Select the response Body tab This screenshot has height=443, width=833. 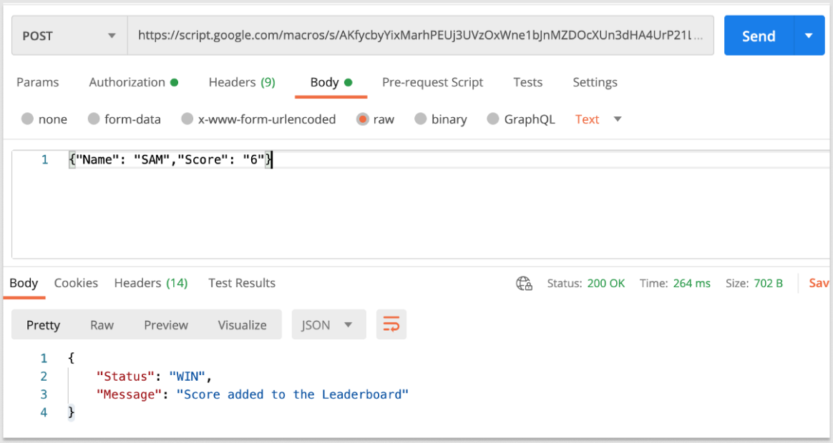24,283
